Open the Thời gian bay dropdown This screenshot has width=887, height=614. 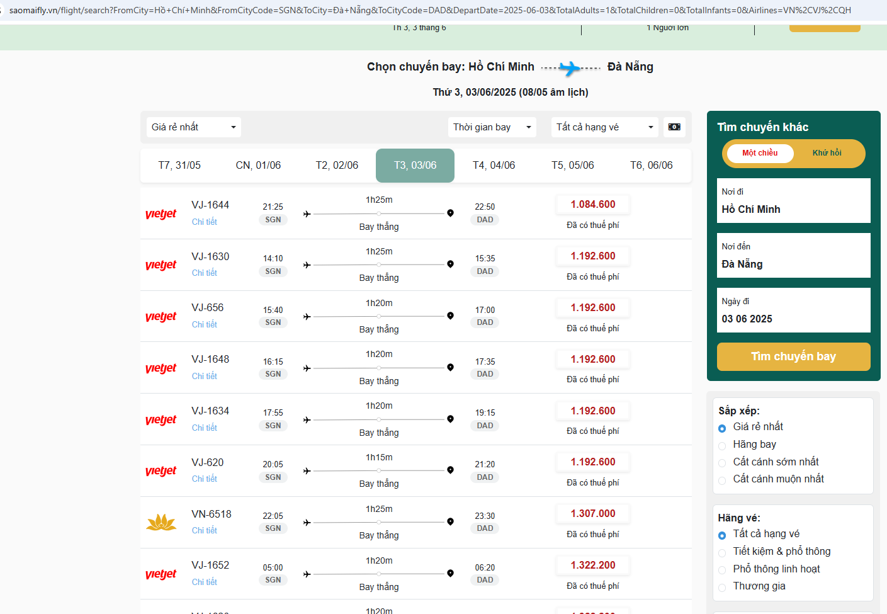coord(492,127)
